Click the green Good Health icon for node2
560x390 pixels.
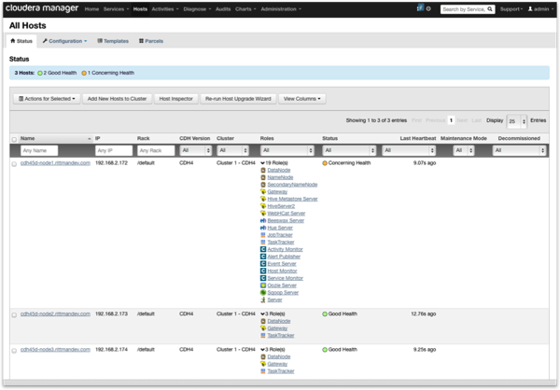325,314
